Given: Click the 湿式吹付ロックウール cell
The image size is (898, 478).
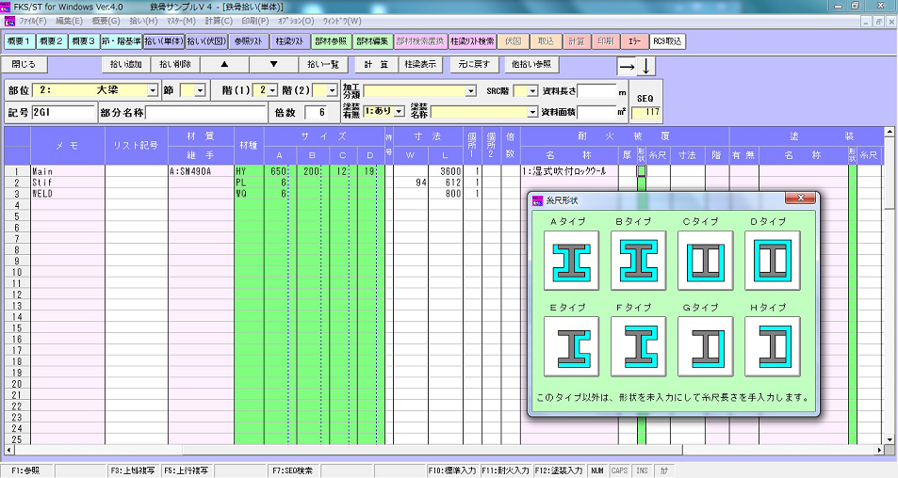Looking at the screenshot, I should pos(569,171).
